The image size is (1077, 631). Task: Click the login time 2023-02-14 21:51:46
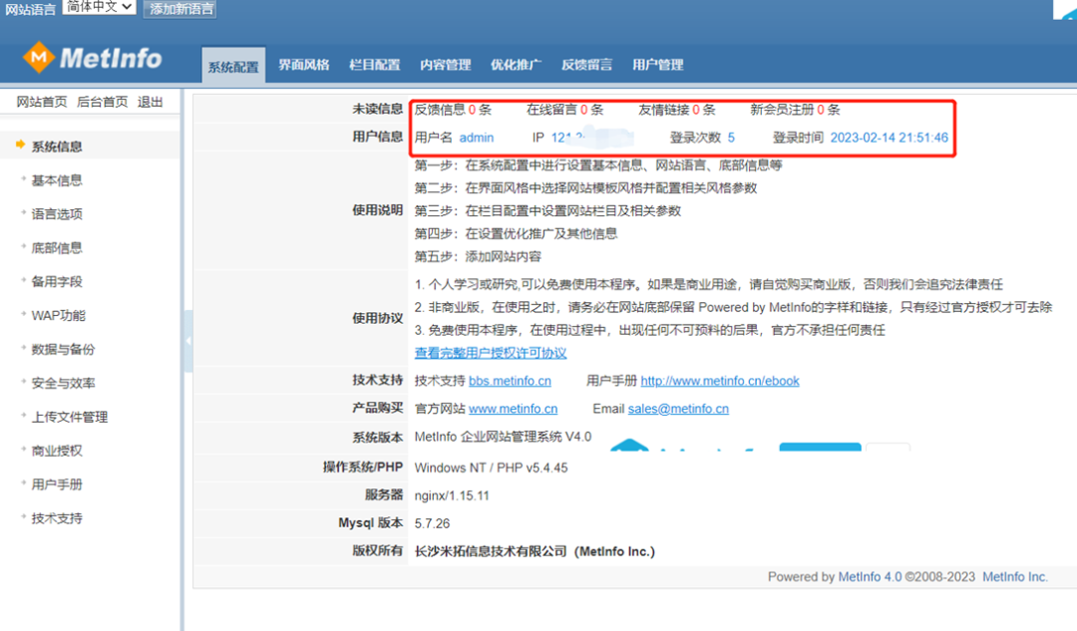(x=889, y=138)
